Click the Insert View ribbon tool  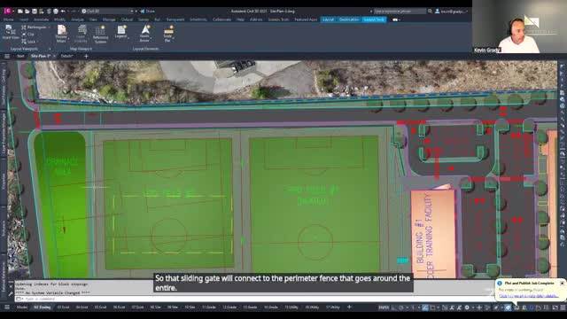click(x=10, y=33)
